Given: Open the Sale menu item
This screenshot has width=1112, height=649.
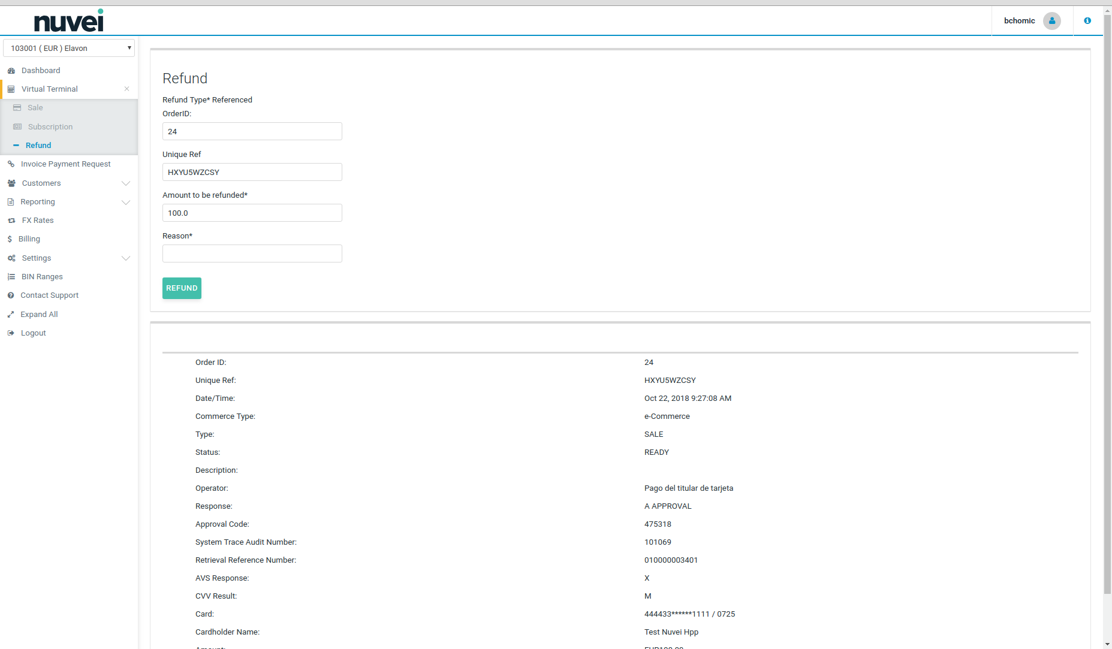Looking at the screenshot, I should click(35, 108).
